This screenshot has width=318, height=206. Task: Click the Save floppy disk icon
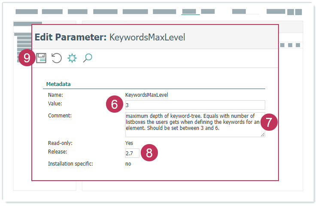(41, 58)
